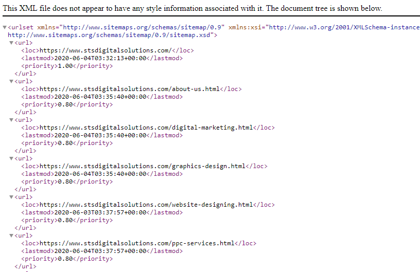420x272 pixels.
Task: Click the digital-marketing.html loc line
Action: pyautogui.click(x=148, y=128)
